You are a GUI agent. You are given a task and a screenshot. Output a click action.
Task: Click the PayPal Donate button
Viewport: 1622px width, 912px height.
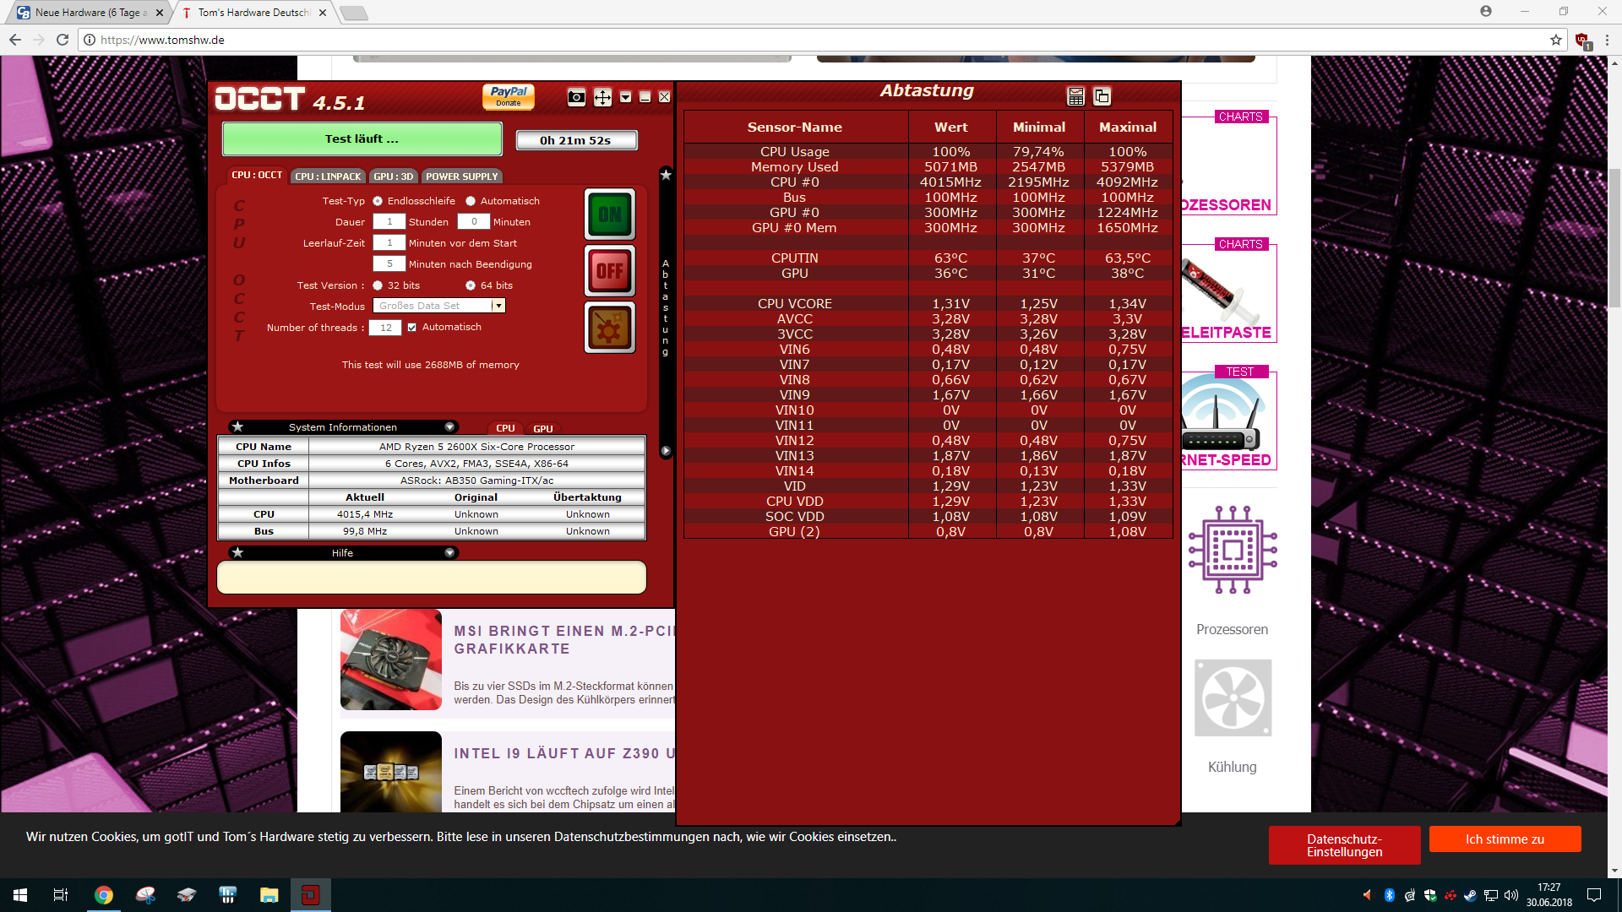[508, 96]
